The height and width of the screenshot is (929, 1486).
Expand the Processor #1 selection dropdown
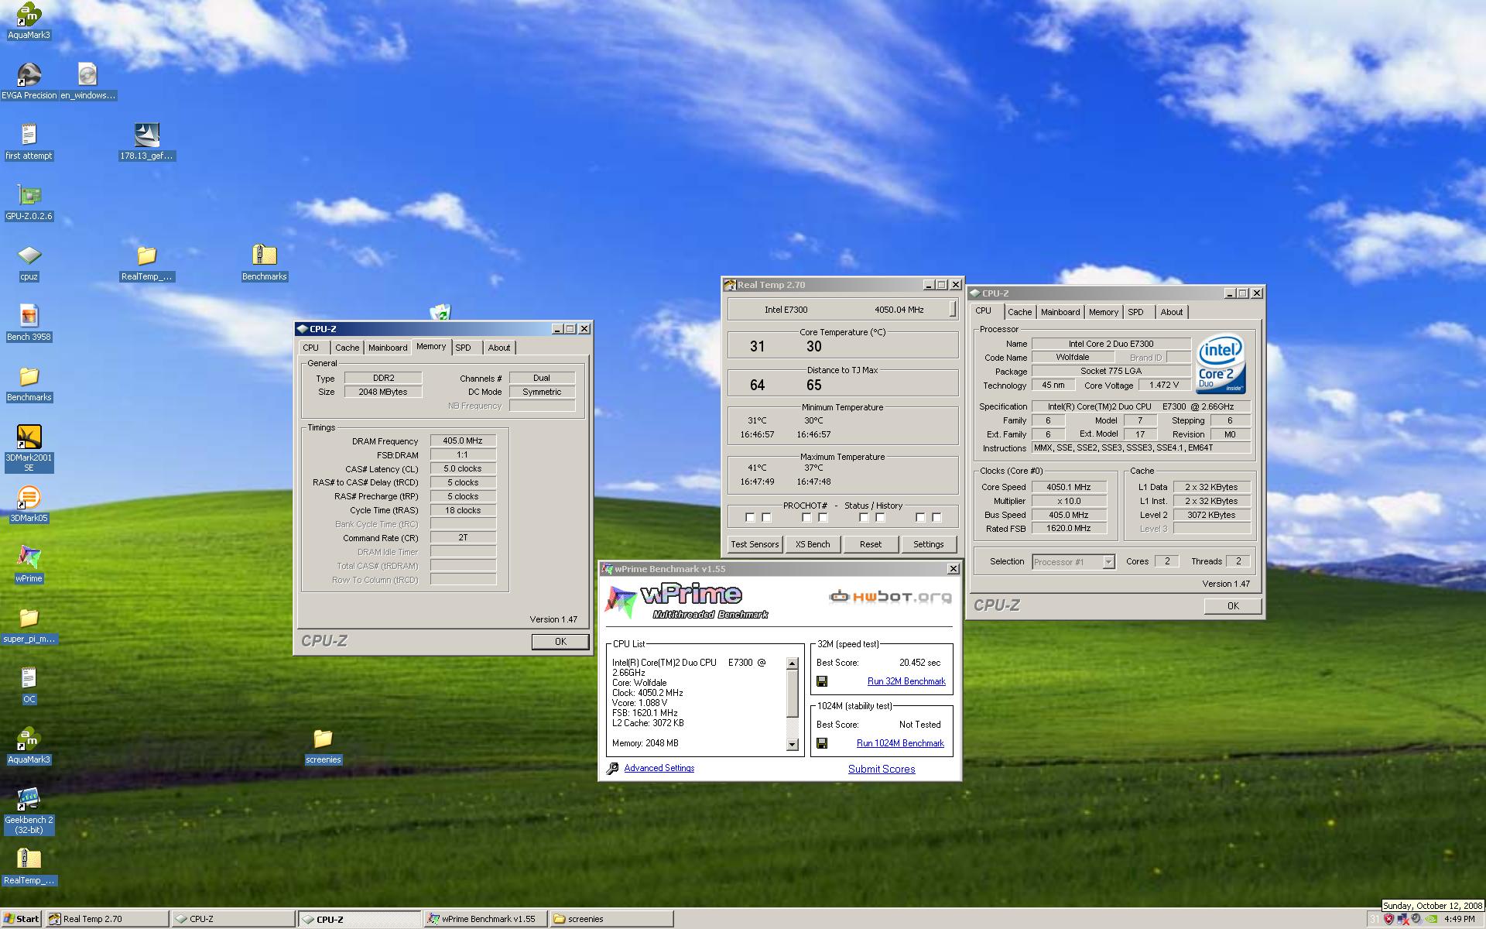(x=1108, y=562)
